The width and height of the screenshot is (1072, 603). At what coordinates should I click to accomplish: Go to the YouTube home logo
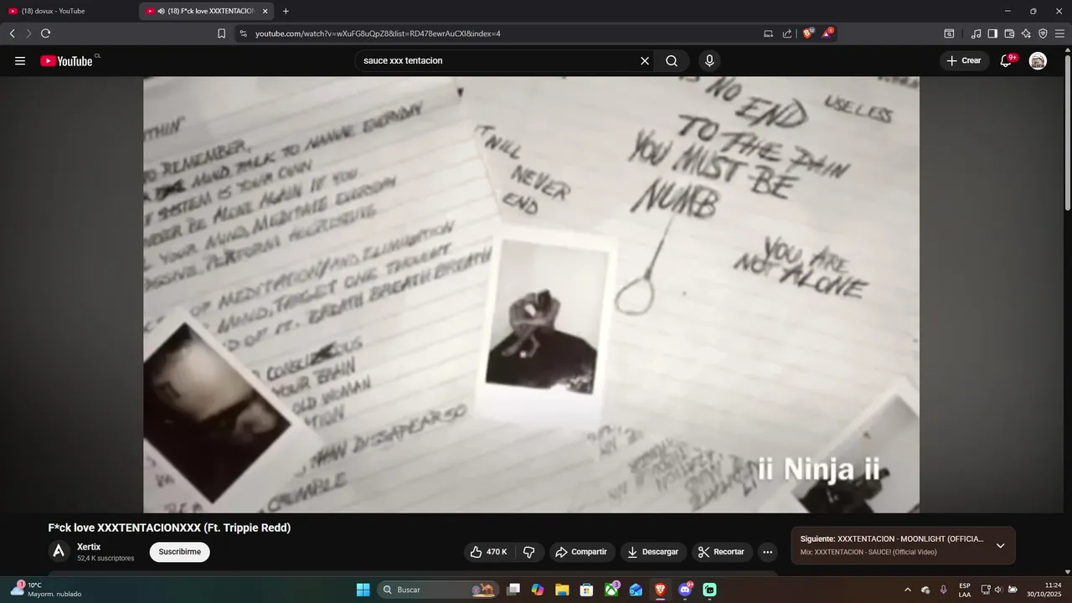[66, 61]
